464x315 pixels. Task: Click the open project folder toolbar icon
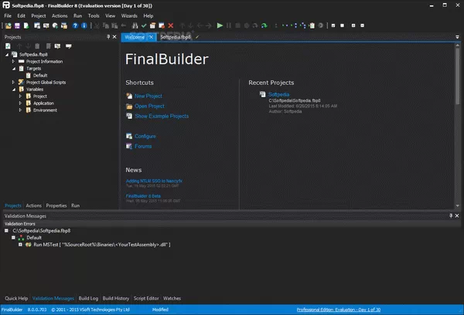8,25
